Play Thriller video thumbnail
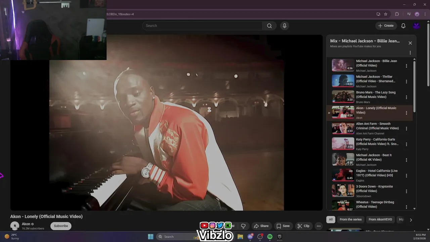The image size is (430, 242). [x=343, y=81]
